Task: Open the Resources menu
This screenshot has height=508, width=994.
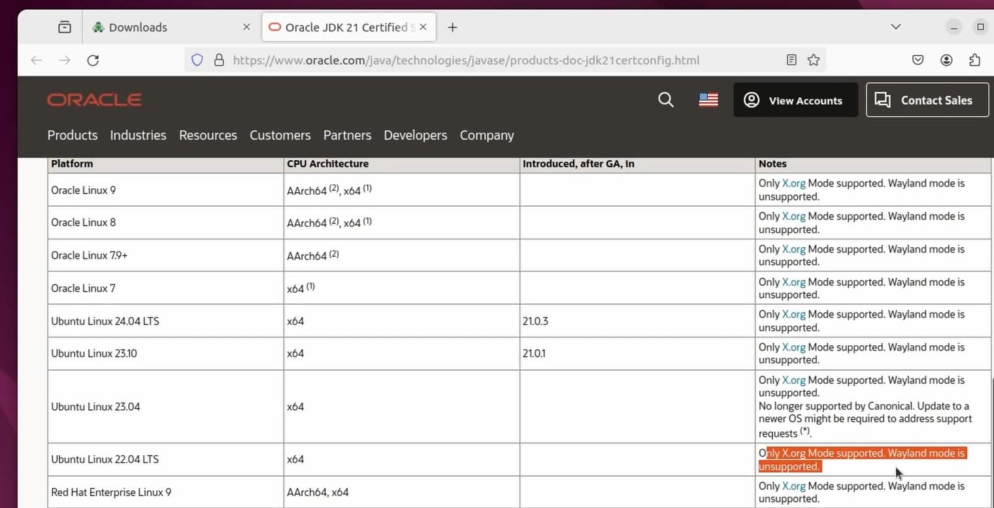Action: coord(208,135)
